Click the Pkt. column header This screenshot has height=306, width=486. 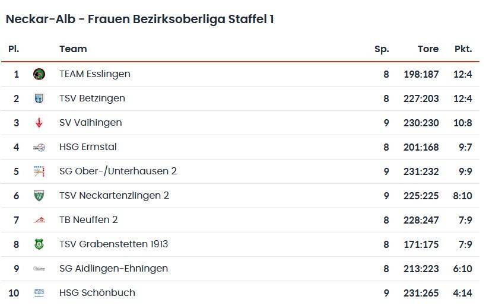(x=463, y=49)
